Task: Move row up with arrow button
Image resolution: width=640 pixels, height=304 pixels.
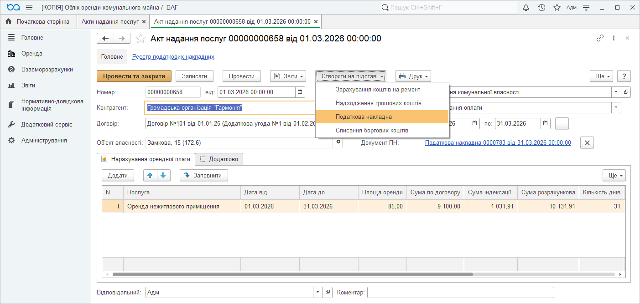Action: point(150,175)
